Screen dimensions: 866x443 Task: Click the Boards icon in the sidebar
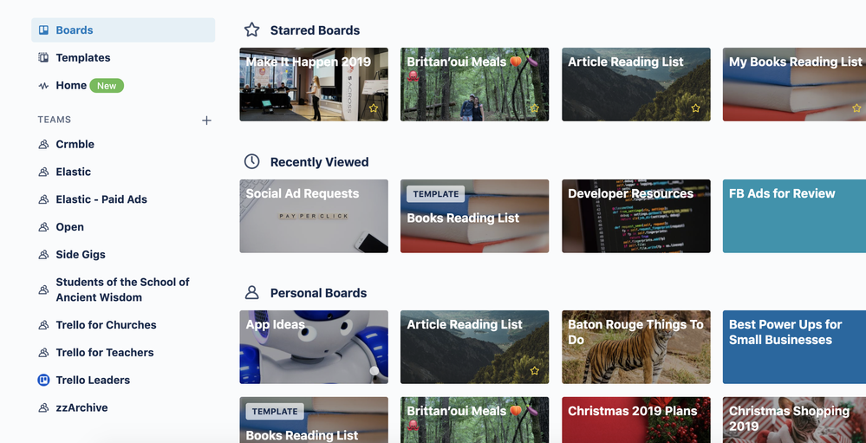click(43, 29)
